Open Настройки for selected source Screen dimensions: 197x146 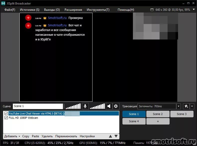[x=87, y=136]
